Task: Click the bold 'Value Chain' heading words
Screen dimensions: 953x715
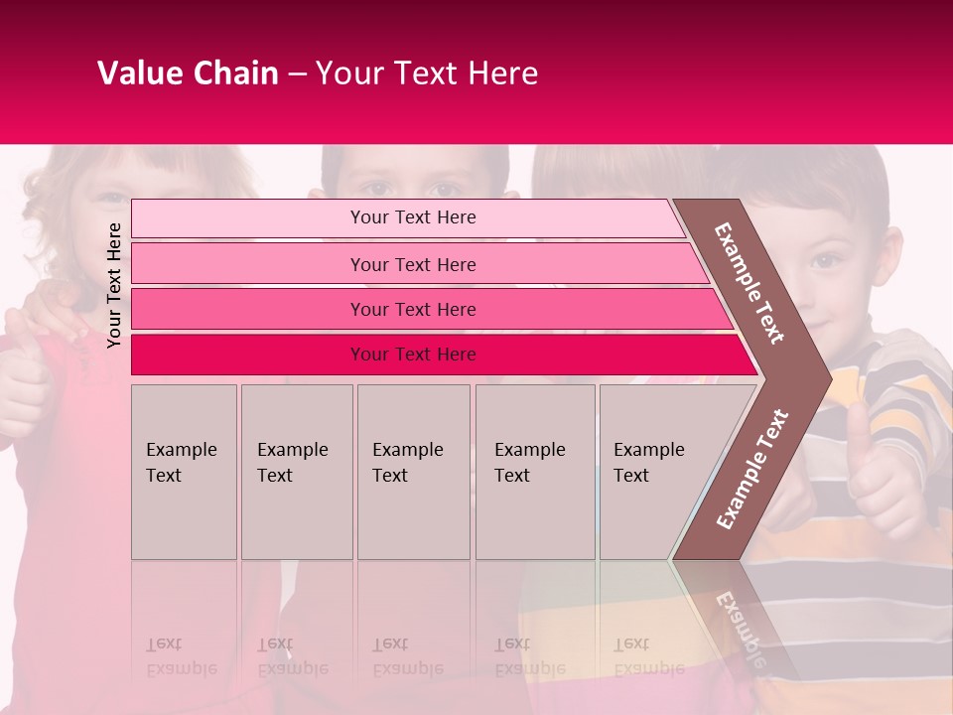Action: click(188, 72)
